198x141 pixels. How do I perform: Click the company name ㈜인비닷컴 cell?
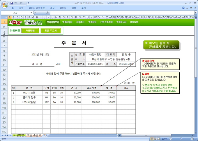[x=95, y=55]
